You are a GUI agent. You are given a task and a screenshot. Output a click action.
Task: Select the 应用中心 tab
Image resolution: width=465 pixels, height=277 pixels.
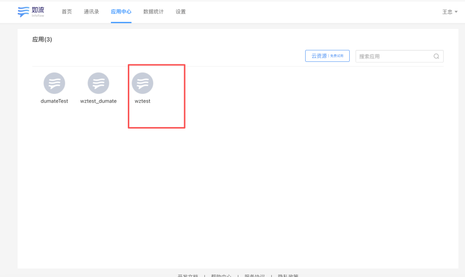pos(121,12)
